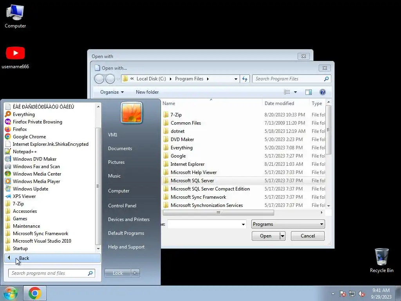This screenshot has width=401, height=301.
Task: Click the network tray icon
Action: [x=352, y=294]
